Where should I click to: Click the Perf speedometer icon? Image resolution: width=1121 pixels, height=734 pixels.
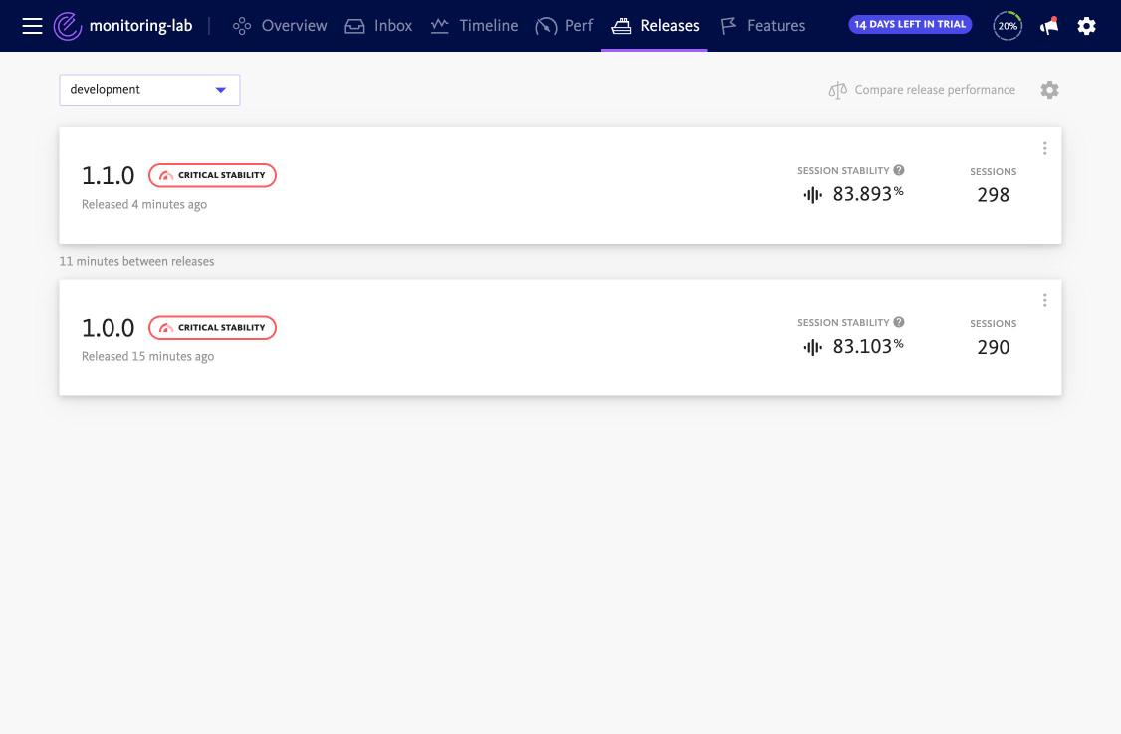point(546,27)
